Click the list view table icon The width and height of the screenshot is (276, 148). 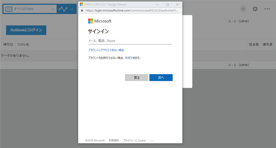pos(9,9)
